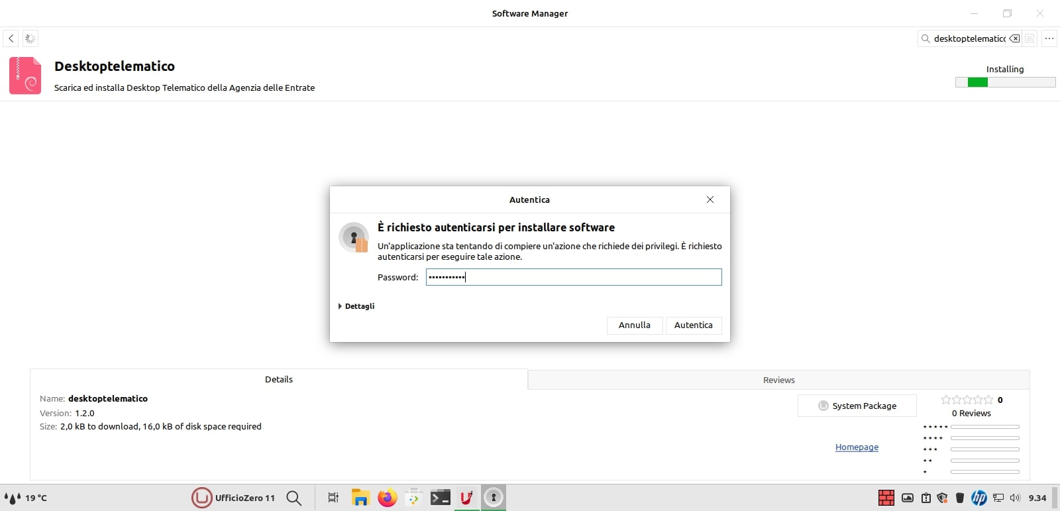Click the one-star review distribution bar

coord(984,472)
